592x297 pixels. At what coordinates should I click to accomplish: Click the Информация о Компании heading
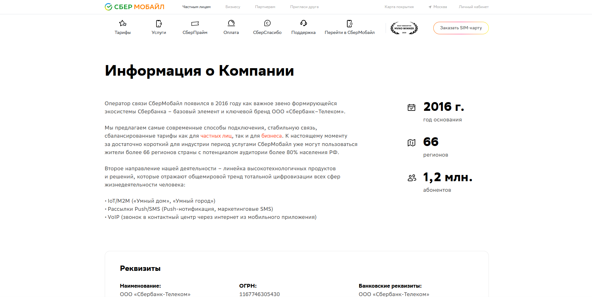199,71
